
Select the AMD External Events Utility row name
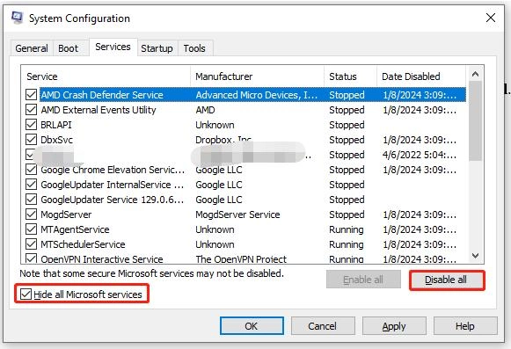coord(99,110)
